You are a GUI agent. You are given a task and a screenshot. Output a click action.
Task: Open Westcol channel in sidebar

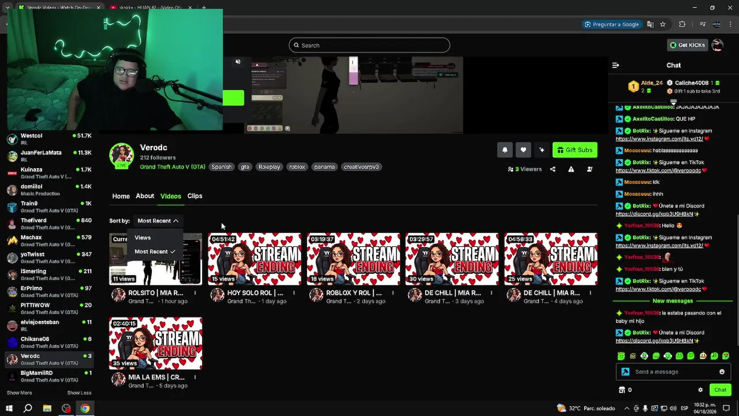tap(49, 139)
